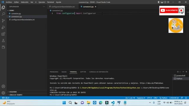The height and width of the screenshot is (106, 189).
Task: Click Lín. 1, col. 18 status item
Action: coord(130,98)
